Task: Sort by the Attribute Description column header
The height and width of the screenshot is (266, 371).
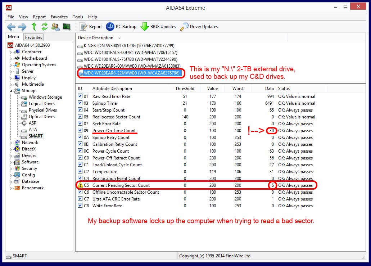Action: [x=130, y=89]
